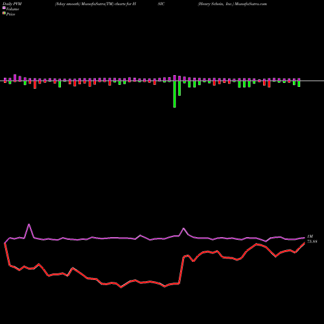Click the '75.88' price value label

tap(312, 242)
